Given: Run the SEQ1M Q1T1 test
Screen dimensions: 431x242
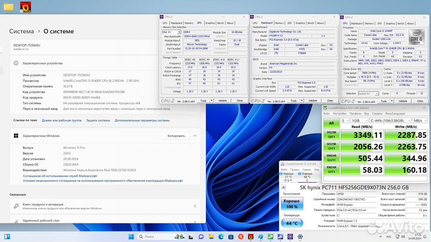Looking at the screenshot, I should [331, 146].
